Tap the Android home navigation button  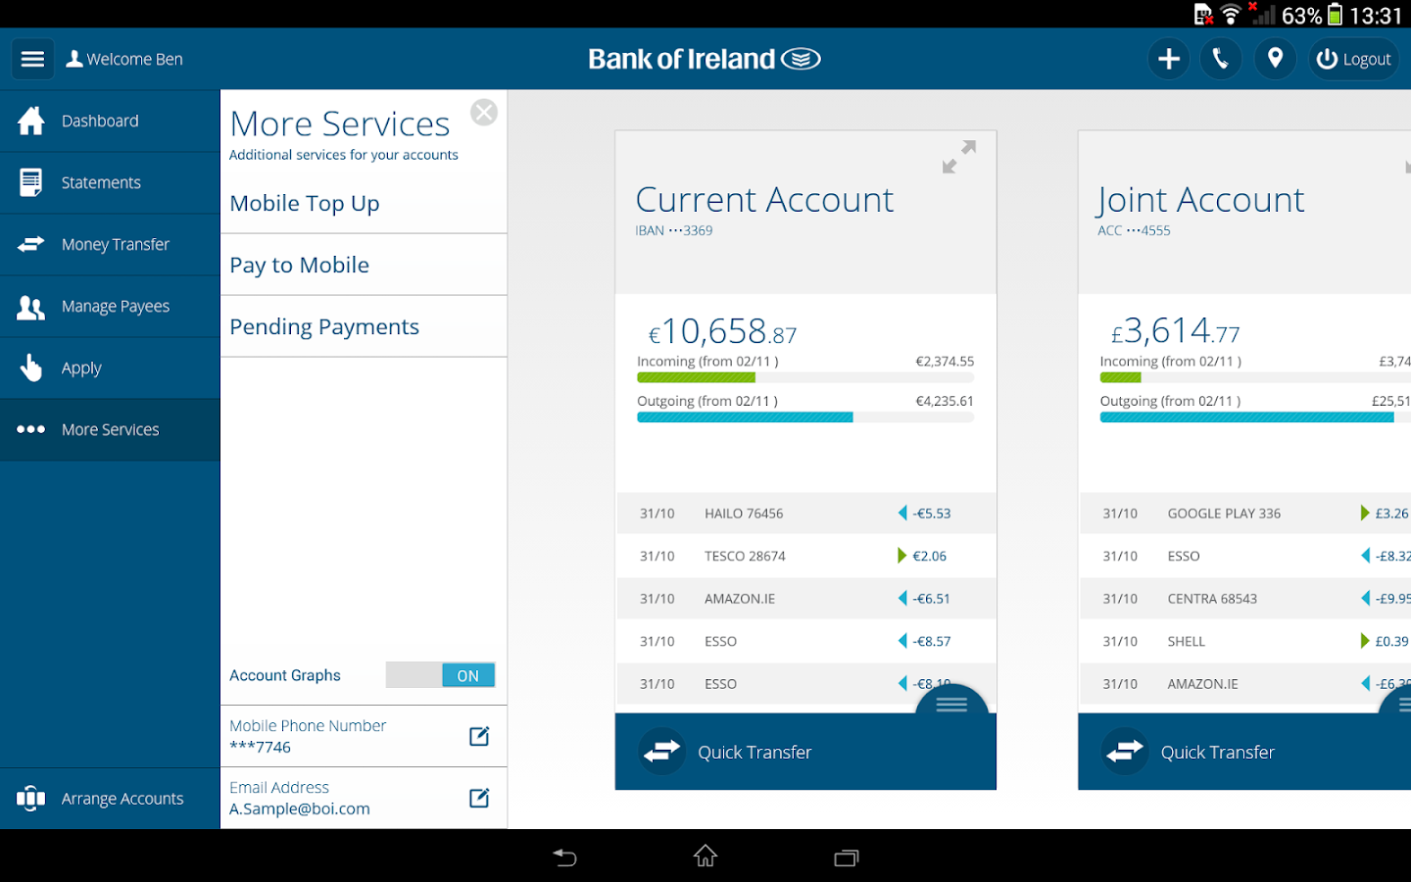[705, 857]
